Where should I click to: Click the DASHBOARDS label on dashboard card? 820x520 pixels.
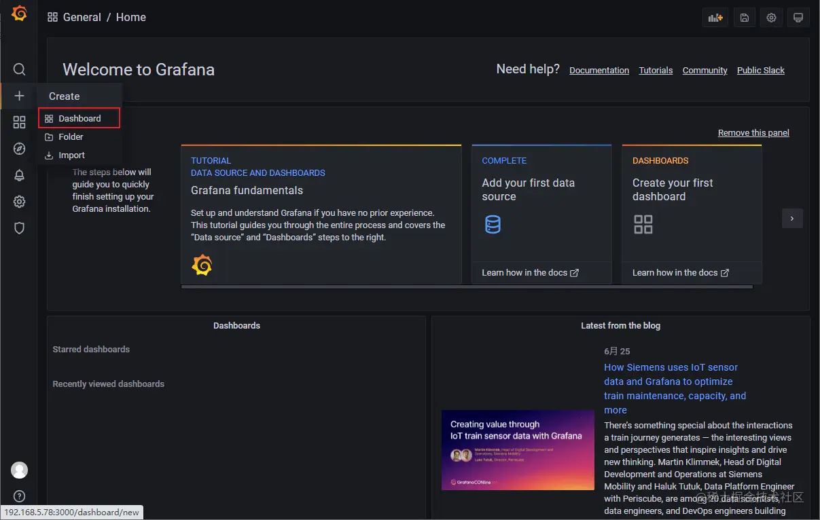coord(660,161)
